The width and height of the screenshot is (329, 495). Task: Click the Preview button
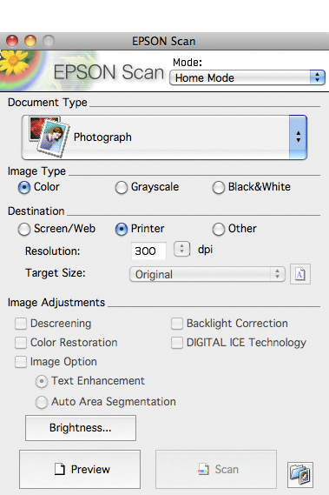coord(80,470)
